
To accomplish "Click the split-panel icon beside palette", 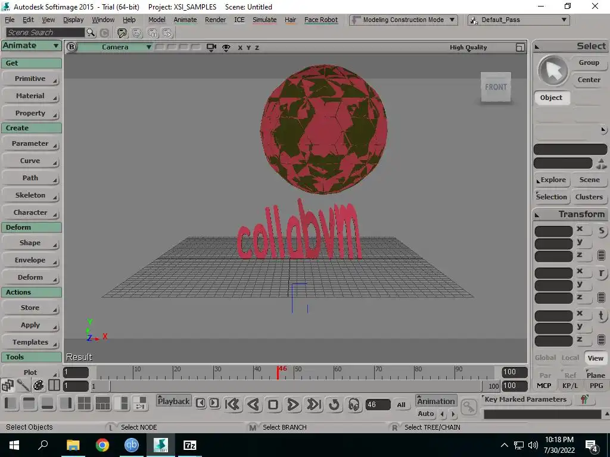I will click(54, 386).
